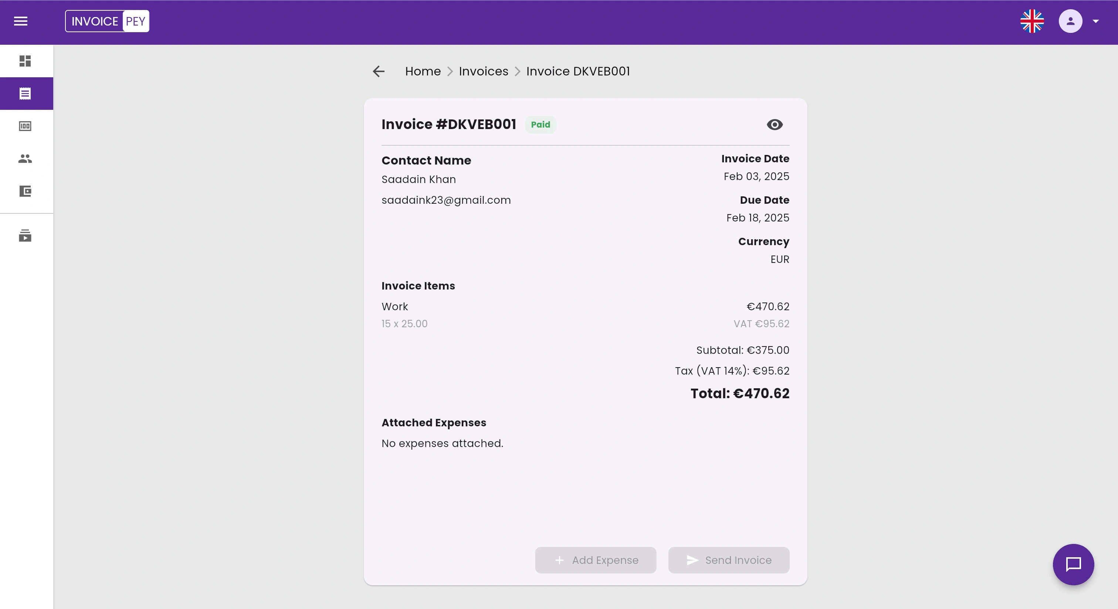
Task: Navigate to Home breadcrumb
Action: 423,71
